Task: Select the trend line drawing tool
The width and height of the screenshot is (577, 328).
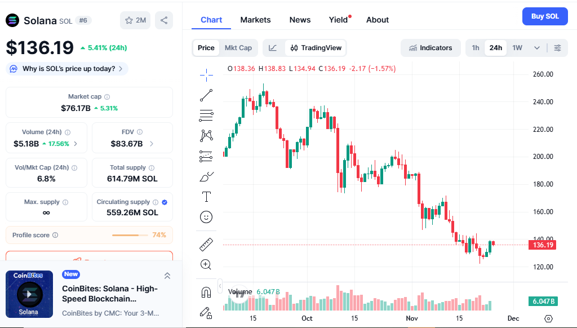Action: (206, 95)
